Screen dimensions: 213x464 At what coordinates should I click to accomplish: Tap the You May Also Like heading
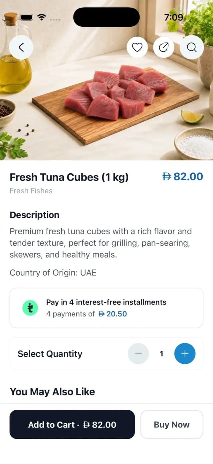pyautogui.click(x=52, y=392)
